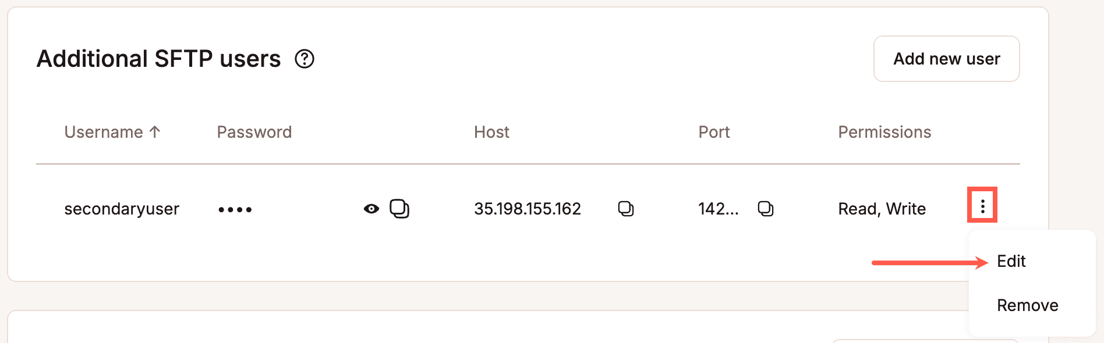This screenshot has width=1104, height=343.
Task: Reveal the secondaryuser password with eye icon
Action: (x=371, y=209)
